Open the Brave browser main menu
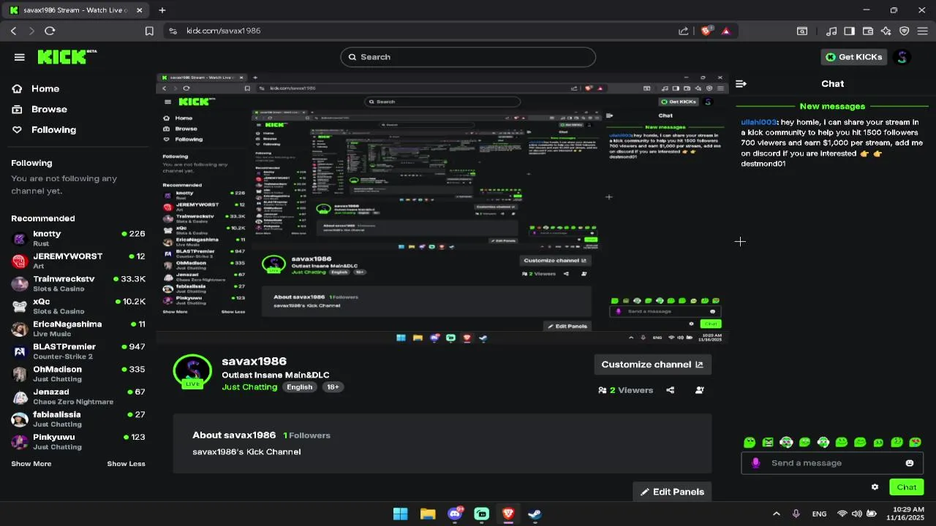The width and height of the screenshot is (936, 526). (x=923, y=31)
